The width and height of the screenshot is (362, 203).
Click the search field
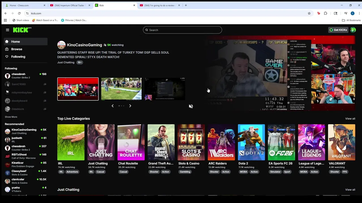point(182,30)
